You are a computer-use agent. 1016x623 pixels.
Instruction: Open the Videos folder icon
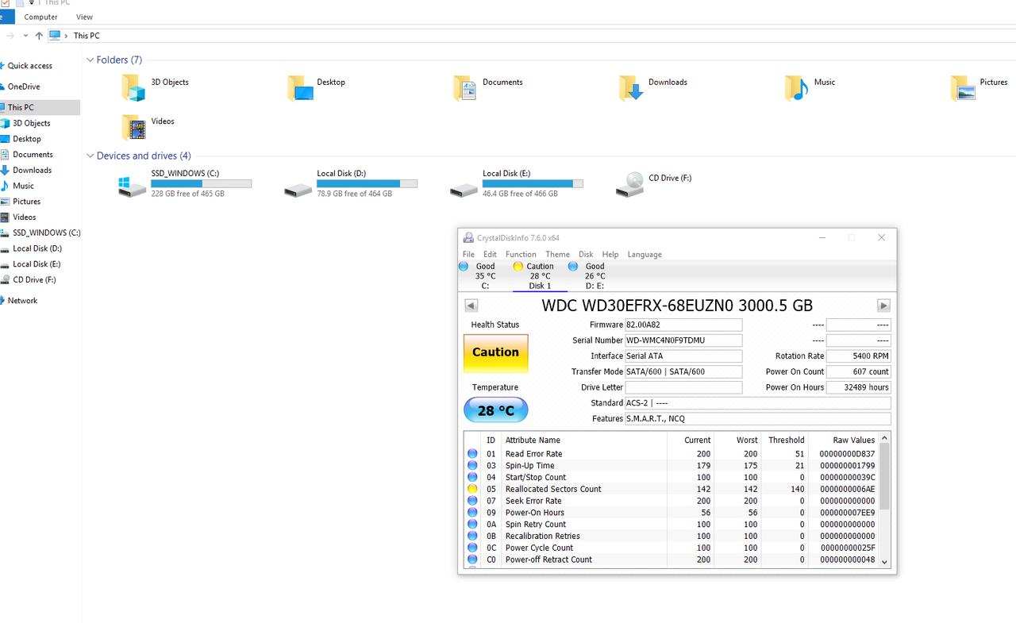tap(133, 127)
